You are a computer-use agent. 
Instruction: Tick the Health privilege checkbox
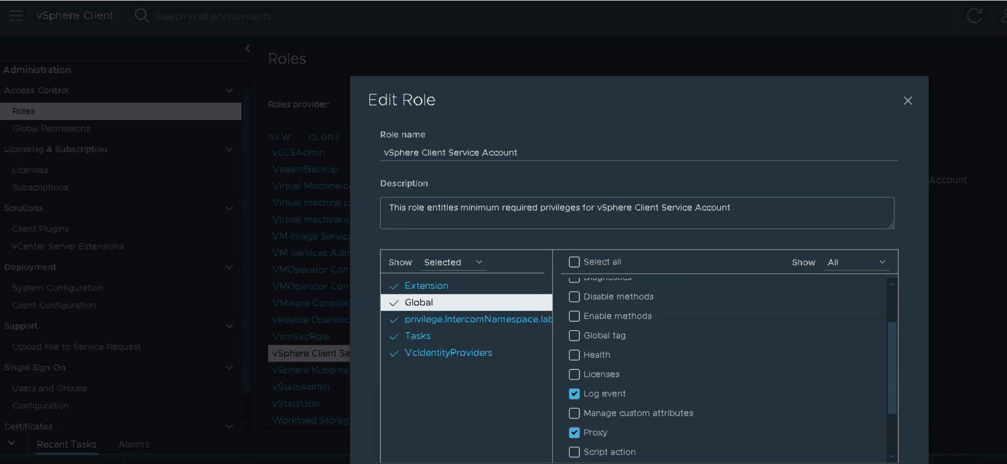click(x=574, y=356)
